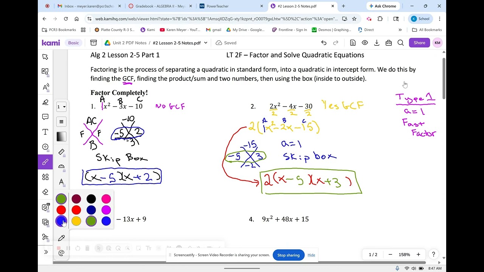This screenshot has width=484, height=272.
Task: Click the Basic plan badge
Action: click(73, 43)
